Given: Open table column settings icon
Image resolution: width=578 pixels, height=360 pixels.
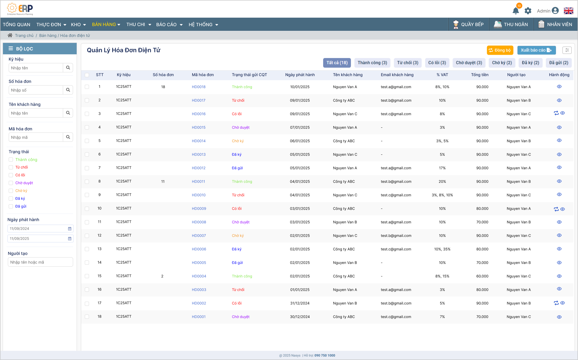Looking at the screenshot, I should [567, 50].
